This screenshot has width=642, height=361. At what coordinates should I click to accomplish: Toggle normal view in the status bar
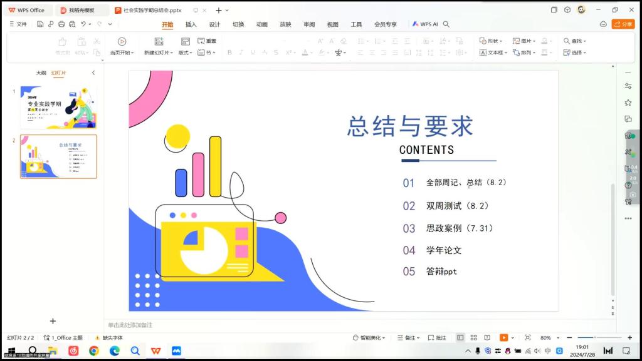(460, 338)
